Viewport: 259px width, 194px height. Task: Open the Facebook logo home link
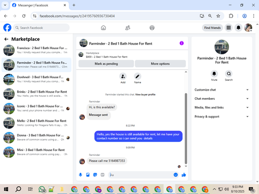[x=7, y=27]
